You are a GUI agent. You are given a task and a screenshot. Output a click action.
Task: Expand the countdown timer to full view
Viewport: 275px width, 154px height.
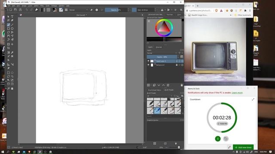pyautogui.click(x=253, y=99)
